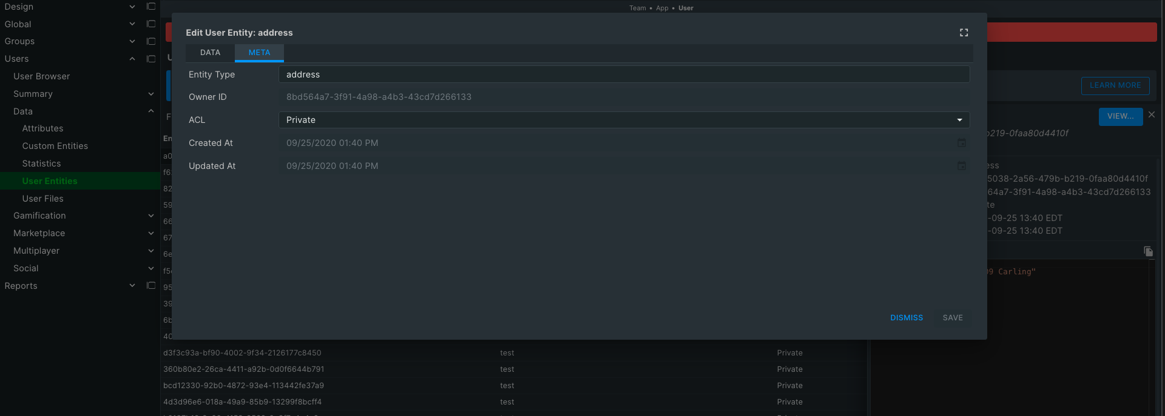Open Attributes under Data
This screenshot has width=1165, height=416.
(x=42, y=128)
